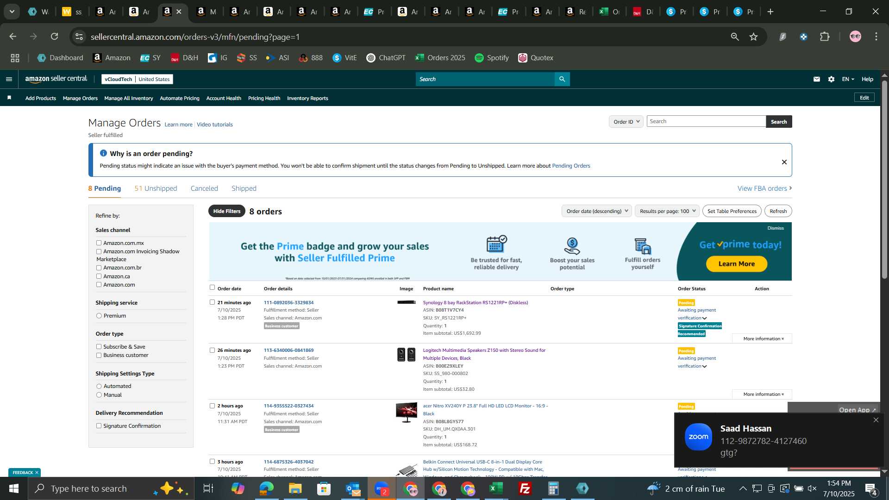Open the Orders 2025 bookmark
889x500 pixels.
[x=440, y=58]
